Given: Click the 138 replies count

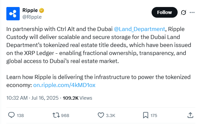Looking at the screenshot, I should click(20, 115).
